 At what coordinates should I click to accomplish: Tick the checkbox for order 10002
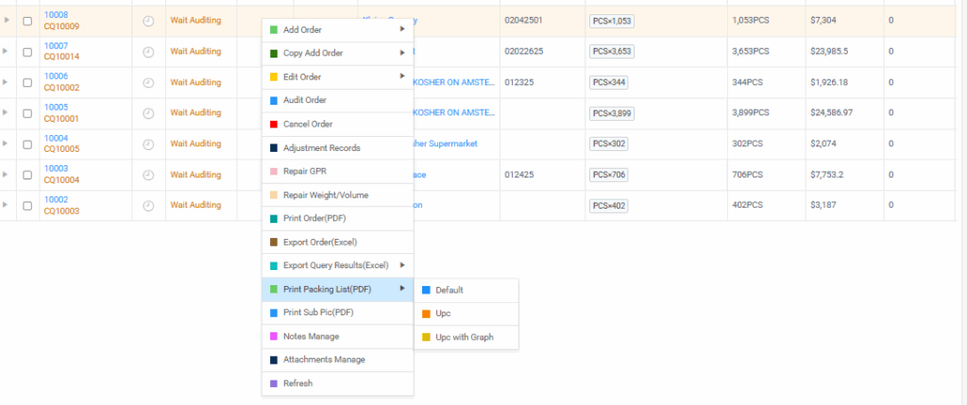click(x=27, y=206)
